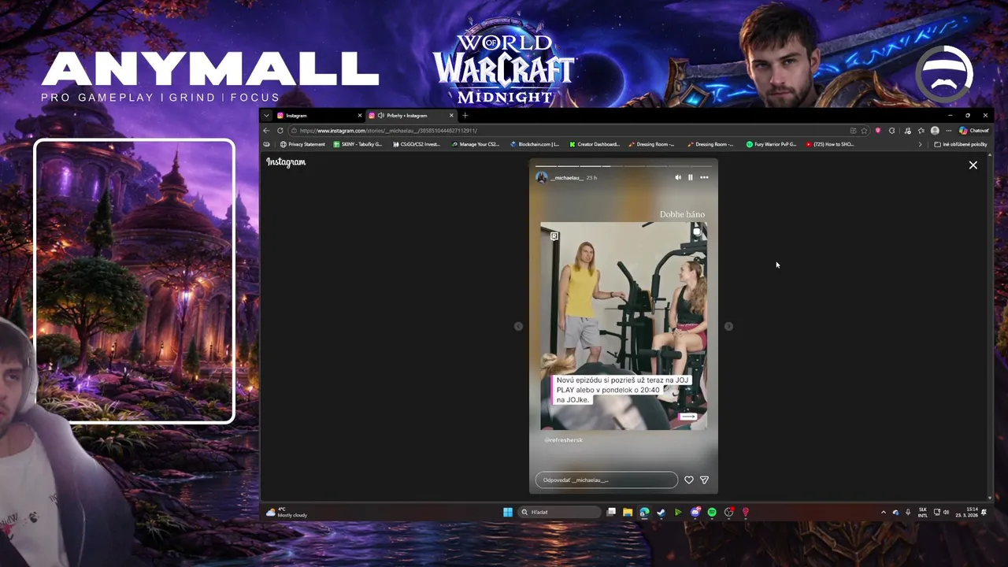Screen dimensions: 1008x567
Task: Open the '(725) How to SHO...' YouTube bookmark
Action: coord(830,144)
